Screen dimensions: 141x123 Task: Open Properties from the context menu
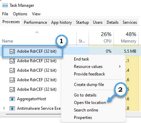(83, 118)
